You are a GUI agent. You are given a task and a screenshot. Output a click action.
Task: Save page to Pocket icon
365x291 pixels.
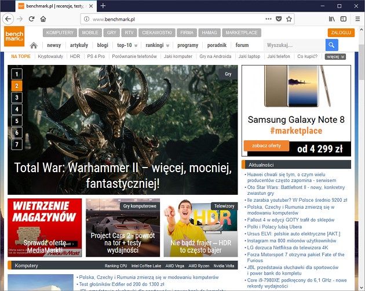coord(279,19)
